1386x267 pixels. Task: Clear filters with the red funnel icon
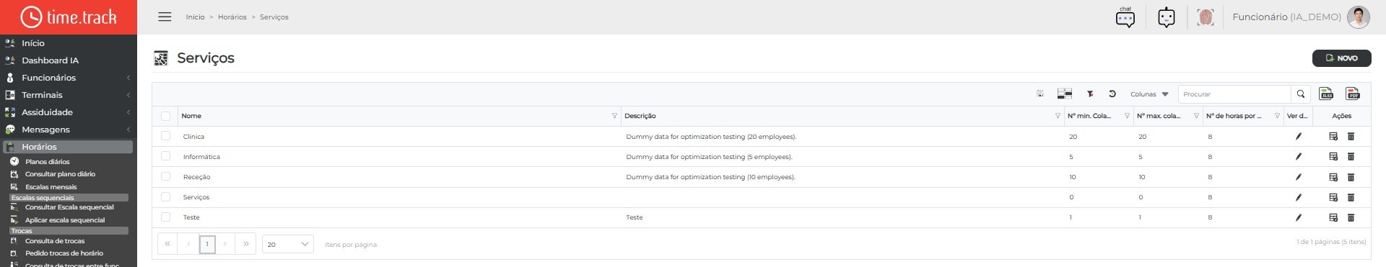(x=1090, y=94)
